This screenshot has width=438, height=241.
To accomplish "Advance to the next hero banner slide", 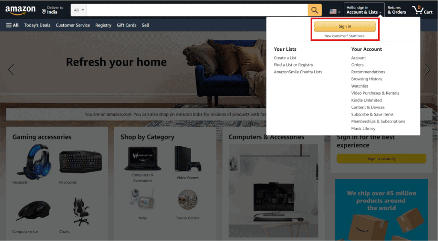I will [x=427, y=70].
